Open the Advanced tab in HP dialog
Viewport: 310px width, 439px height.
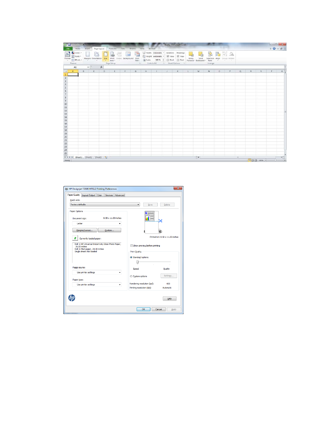[x=120, y=195]
